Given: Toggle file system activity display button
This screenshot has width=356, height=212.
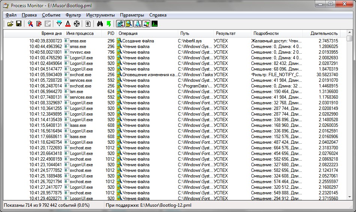Looking at the screenshot, I should pyautogui.click(x=129, y=24).
